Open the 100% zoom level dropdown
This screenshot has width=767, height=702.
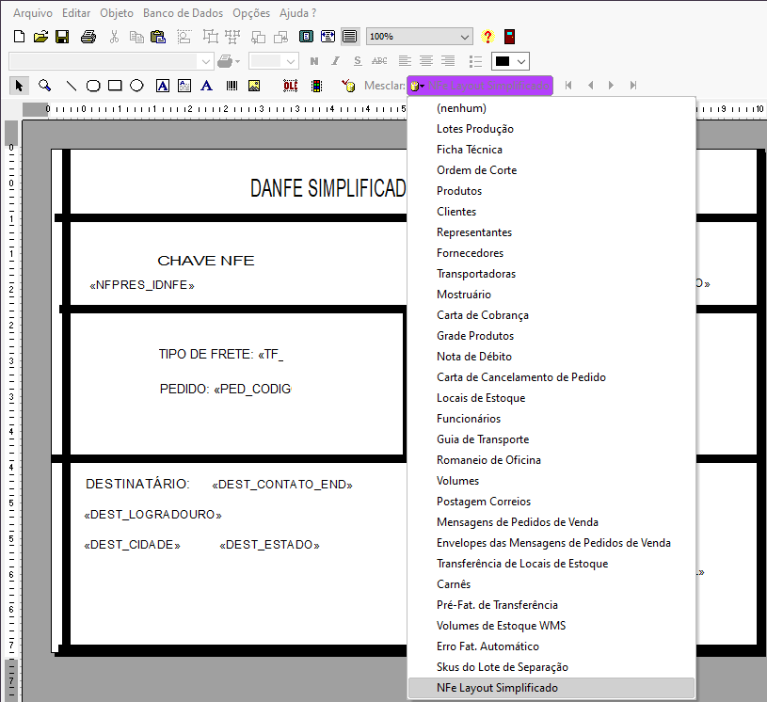click(465, 37)
